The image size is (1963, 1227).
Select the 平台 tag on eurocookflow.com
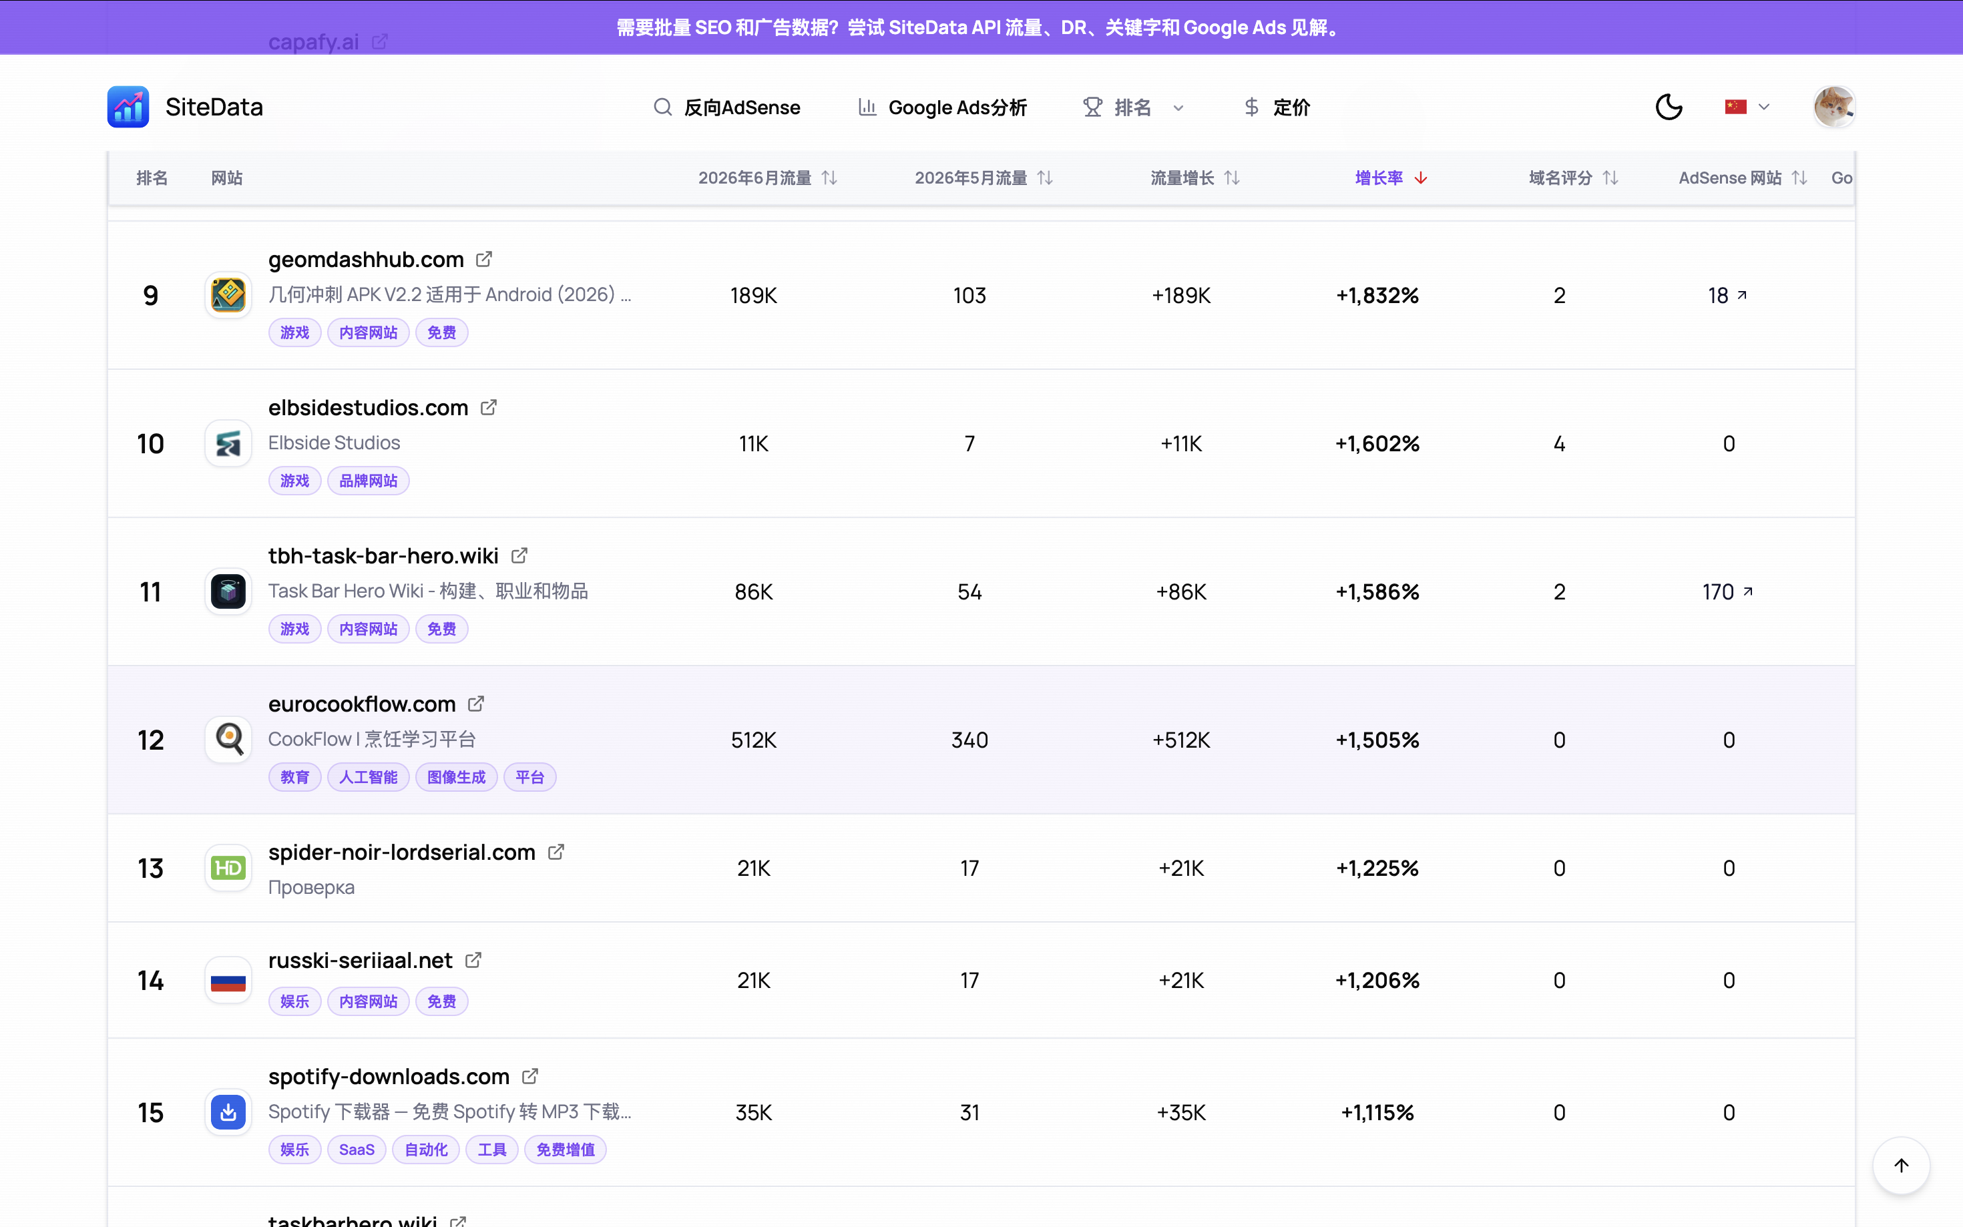tap(529, 776)
